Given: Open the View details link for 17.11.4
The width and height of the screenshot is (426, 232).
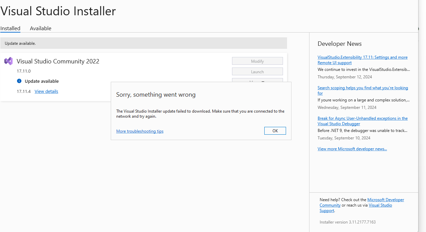Looking at the screenshot, I should [x=46, y=91].
